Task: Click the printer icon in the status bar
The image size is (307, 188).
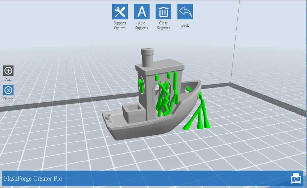Action: 296,178
